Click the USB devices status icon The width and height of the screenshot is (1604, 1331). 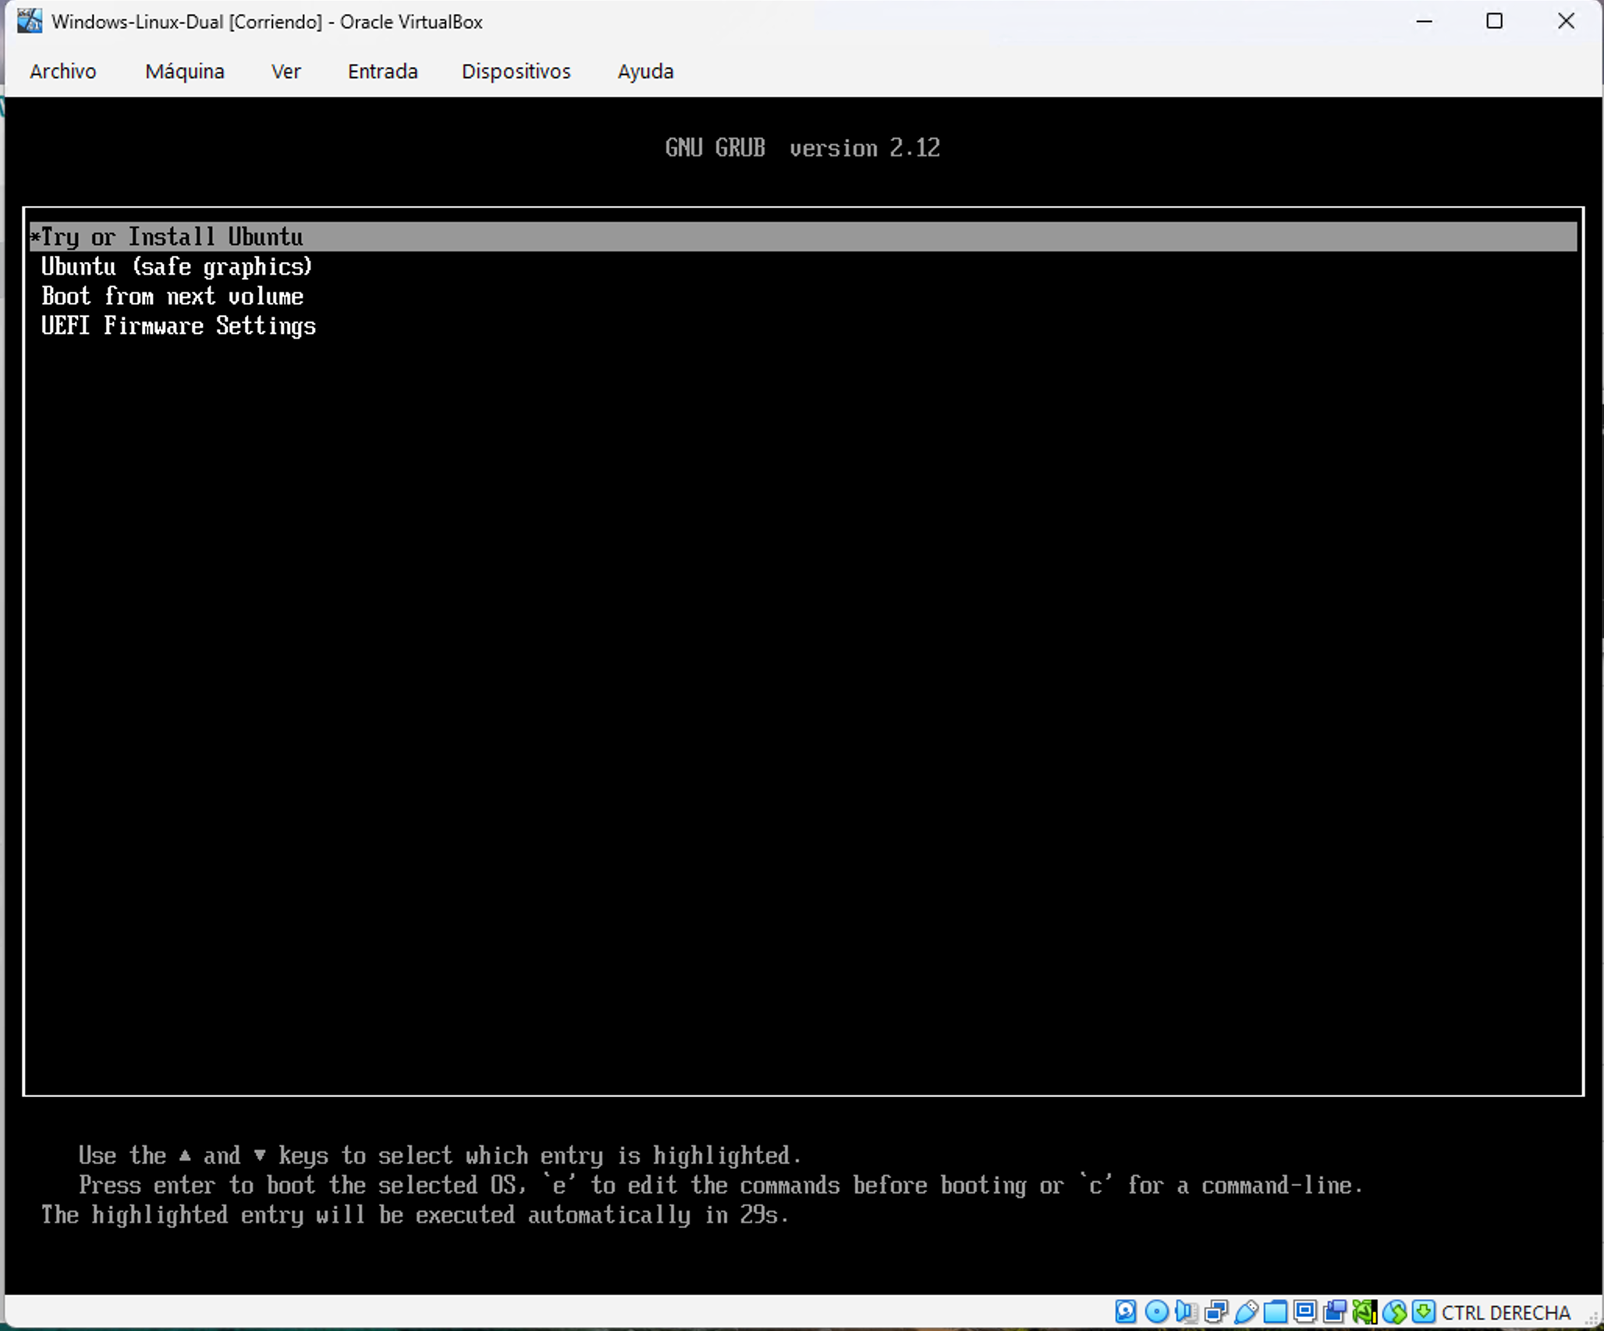click(x=1246, y=1311)
